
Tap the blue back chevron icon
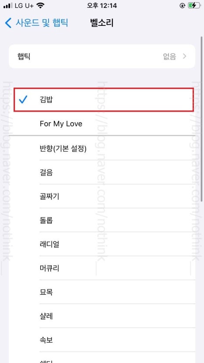pyautogui.click(x=8, y=23)
